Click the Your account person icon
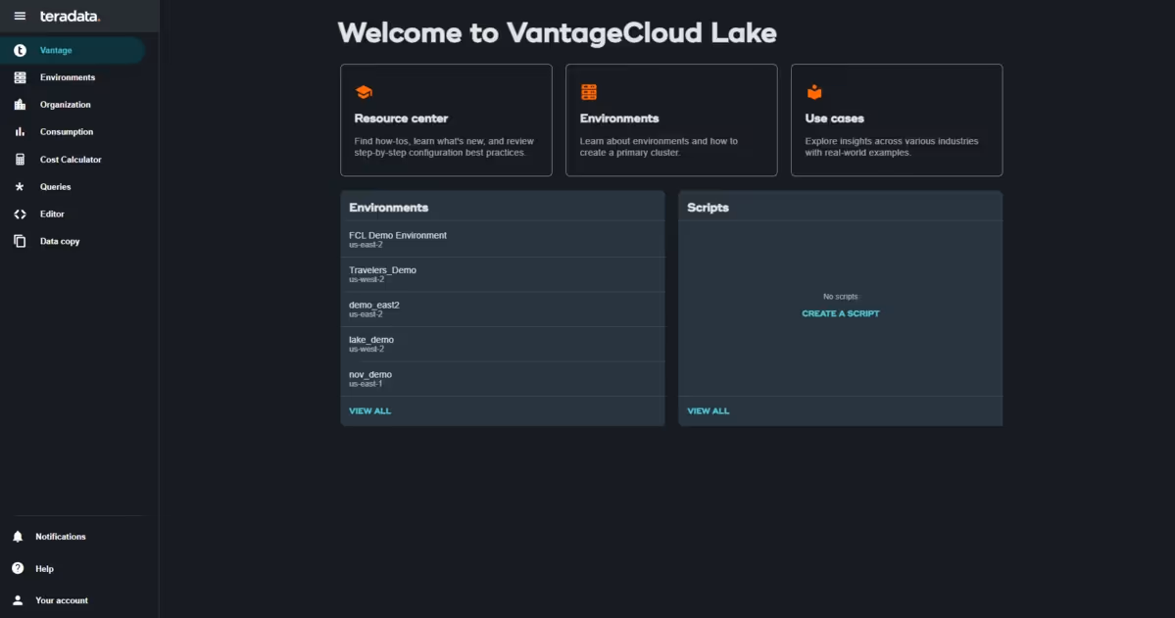The image size is (1175, 618). click(x=18, y=600)
